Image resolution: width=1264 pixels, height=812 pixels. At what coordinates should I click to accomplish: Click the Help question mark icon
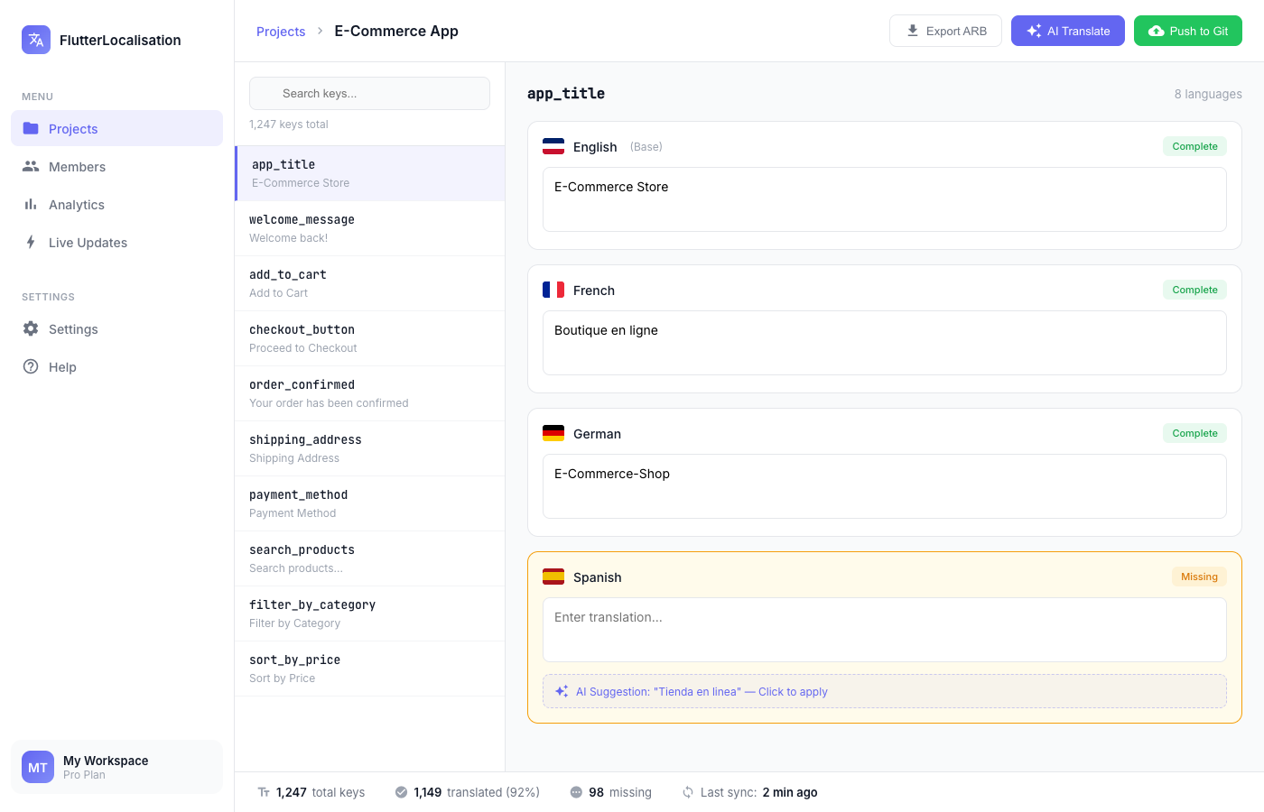[x=32, y=366]
